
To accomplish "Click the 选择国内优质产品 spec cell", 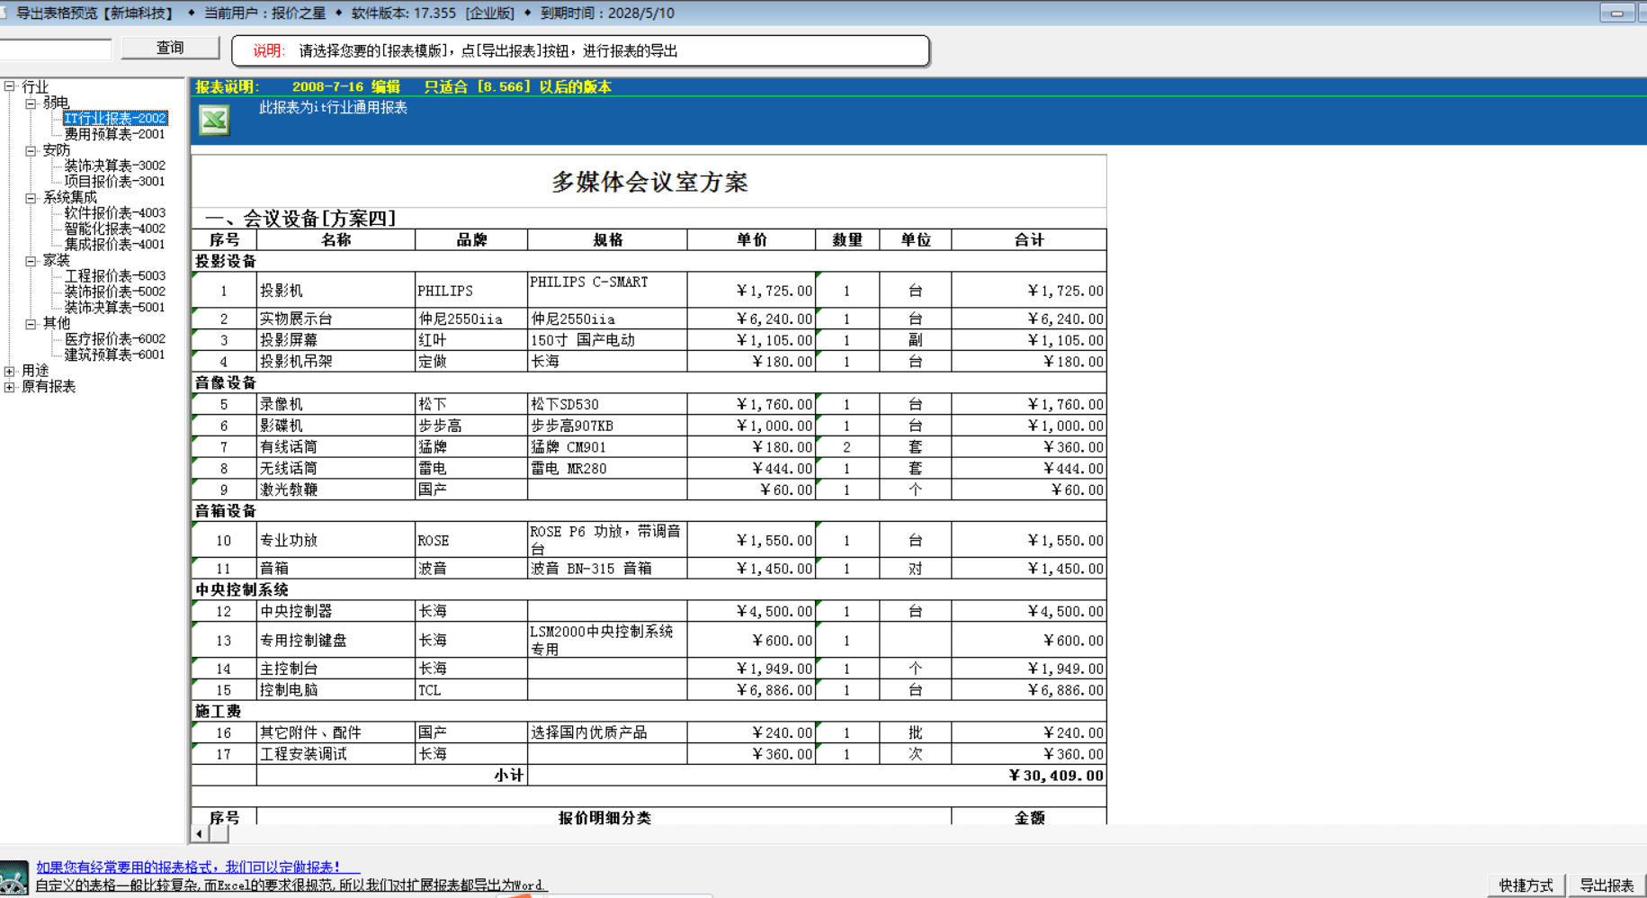I will pyautogui.click(x=608, y=732).
